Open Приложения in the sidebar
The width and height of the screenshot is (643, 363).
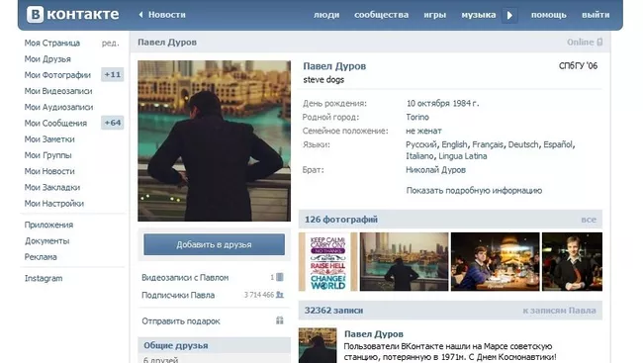tap(48, 225)
